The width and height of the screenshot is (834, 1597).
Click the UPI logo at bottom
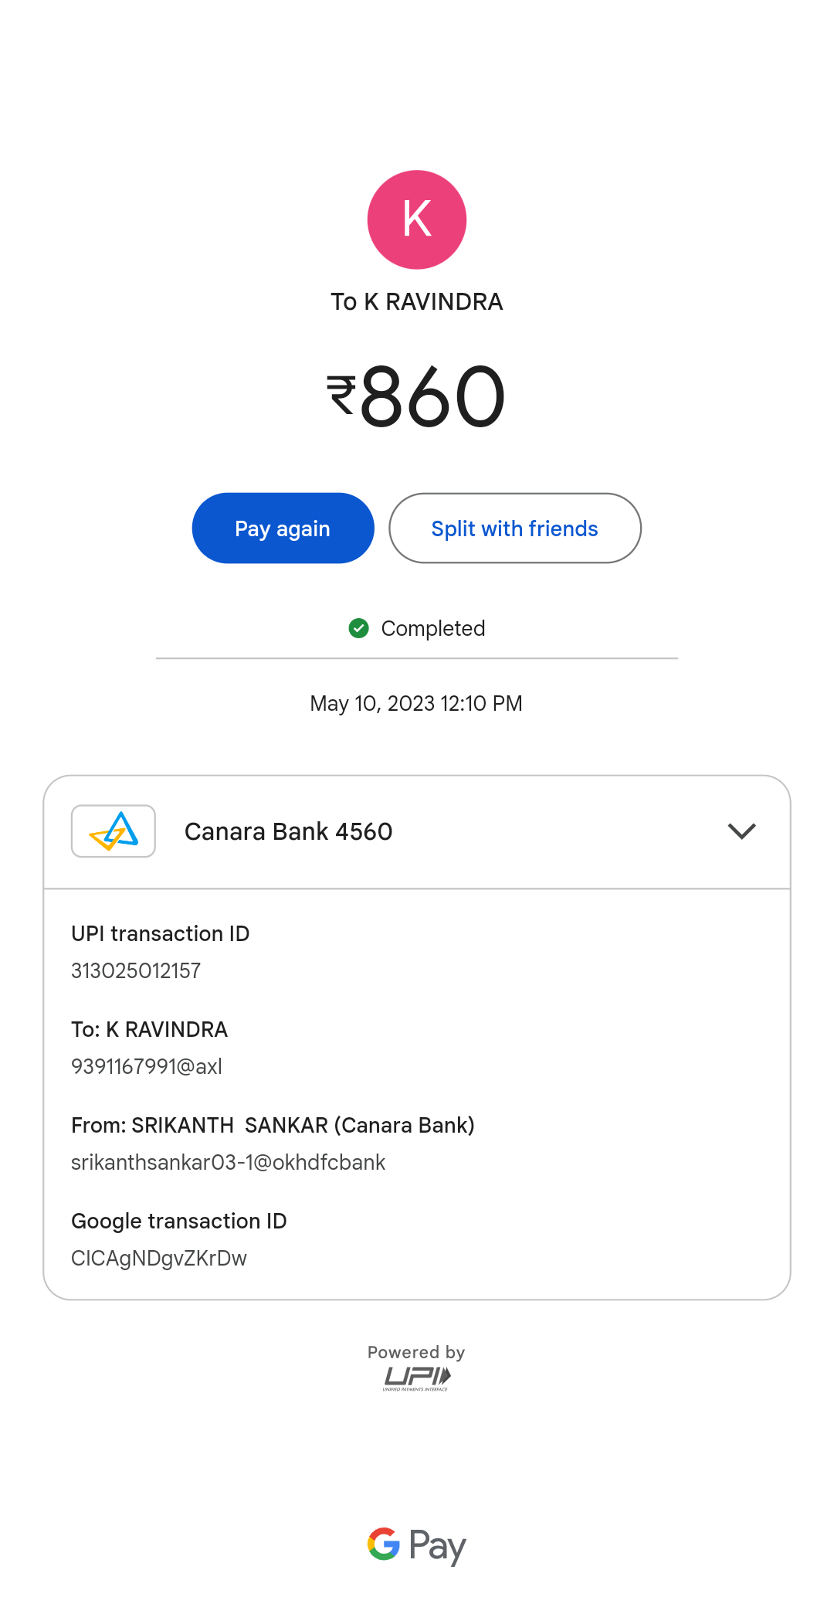417,1378
